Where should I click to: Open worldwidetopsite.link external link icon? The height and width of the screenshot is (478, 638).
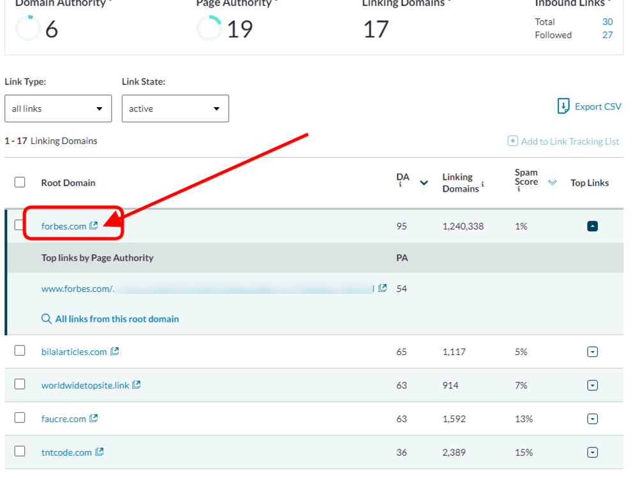click(x=137, y=384)
